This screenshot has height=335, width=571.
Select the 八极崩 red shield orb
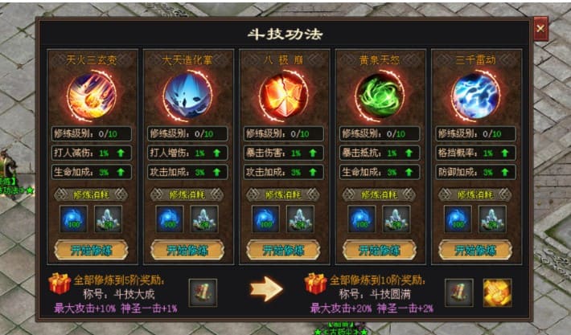pos(284,96)
